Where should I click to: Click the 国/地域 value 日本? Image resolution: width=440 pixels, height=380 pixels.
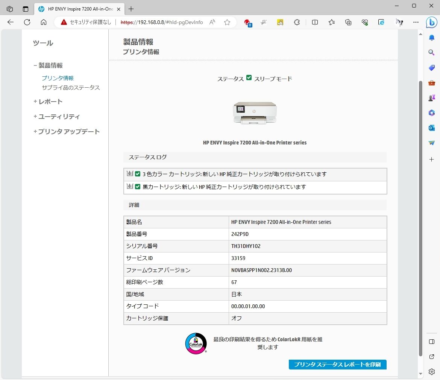(x=237, y=294)
